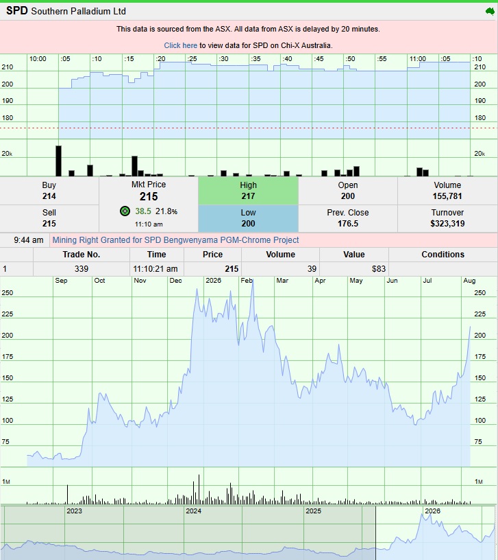
Task: Click the Southern Palladium Ltd company name
Action: point(78,11)
